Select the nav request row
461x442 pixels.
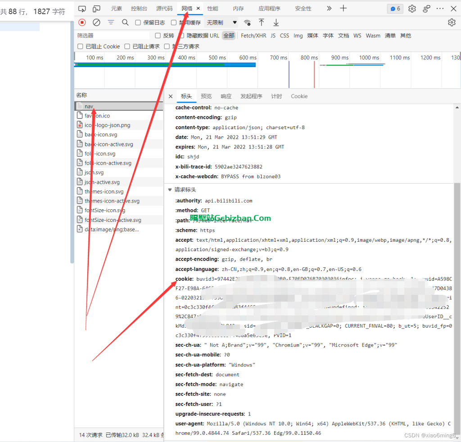(x=119, y=106)
